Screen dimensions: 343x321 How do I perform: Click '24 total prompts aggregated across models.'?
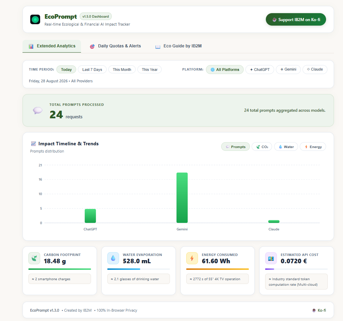coord(285,110)
